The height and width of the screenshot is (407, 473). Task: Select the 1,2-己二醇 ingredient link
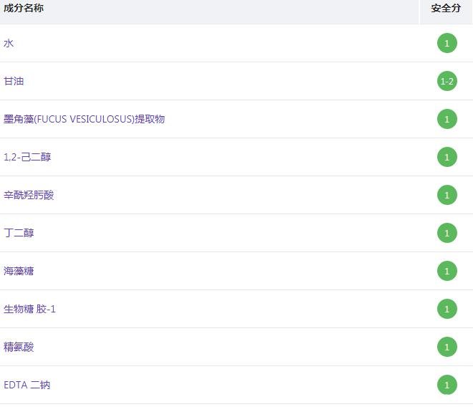27,157
